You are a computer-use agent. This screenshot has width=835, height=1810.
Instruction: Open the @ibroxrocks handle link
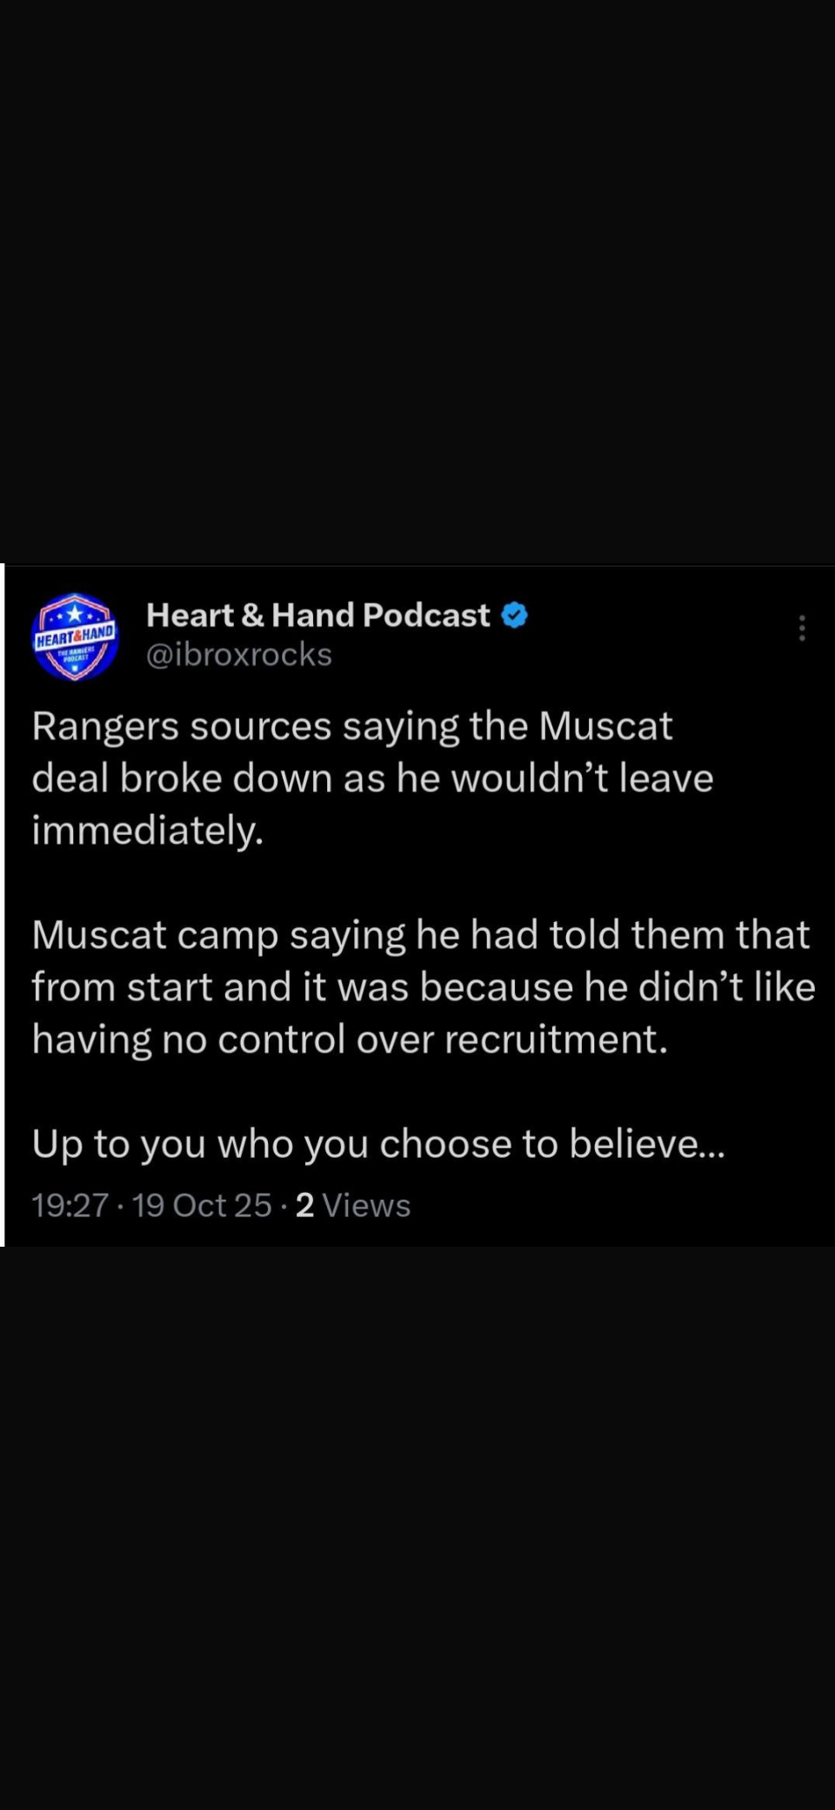239,655
